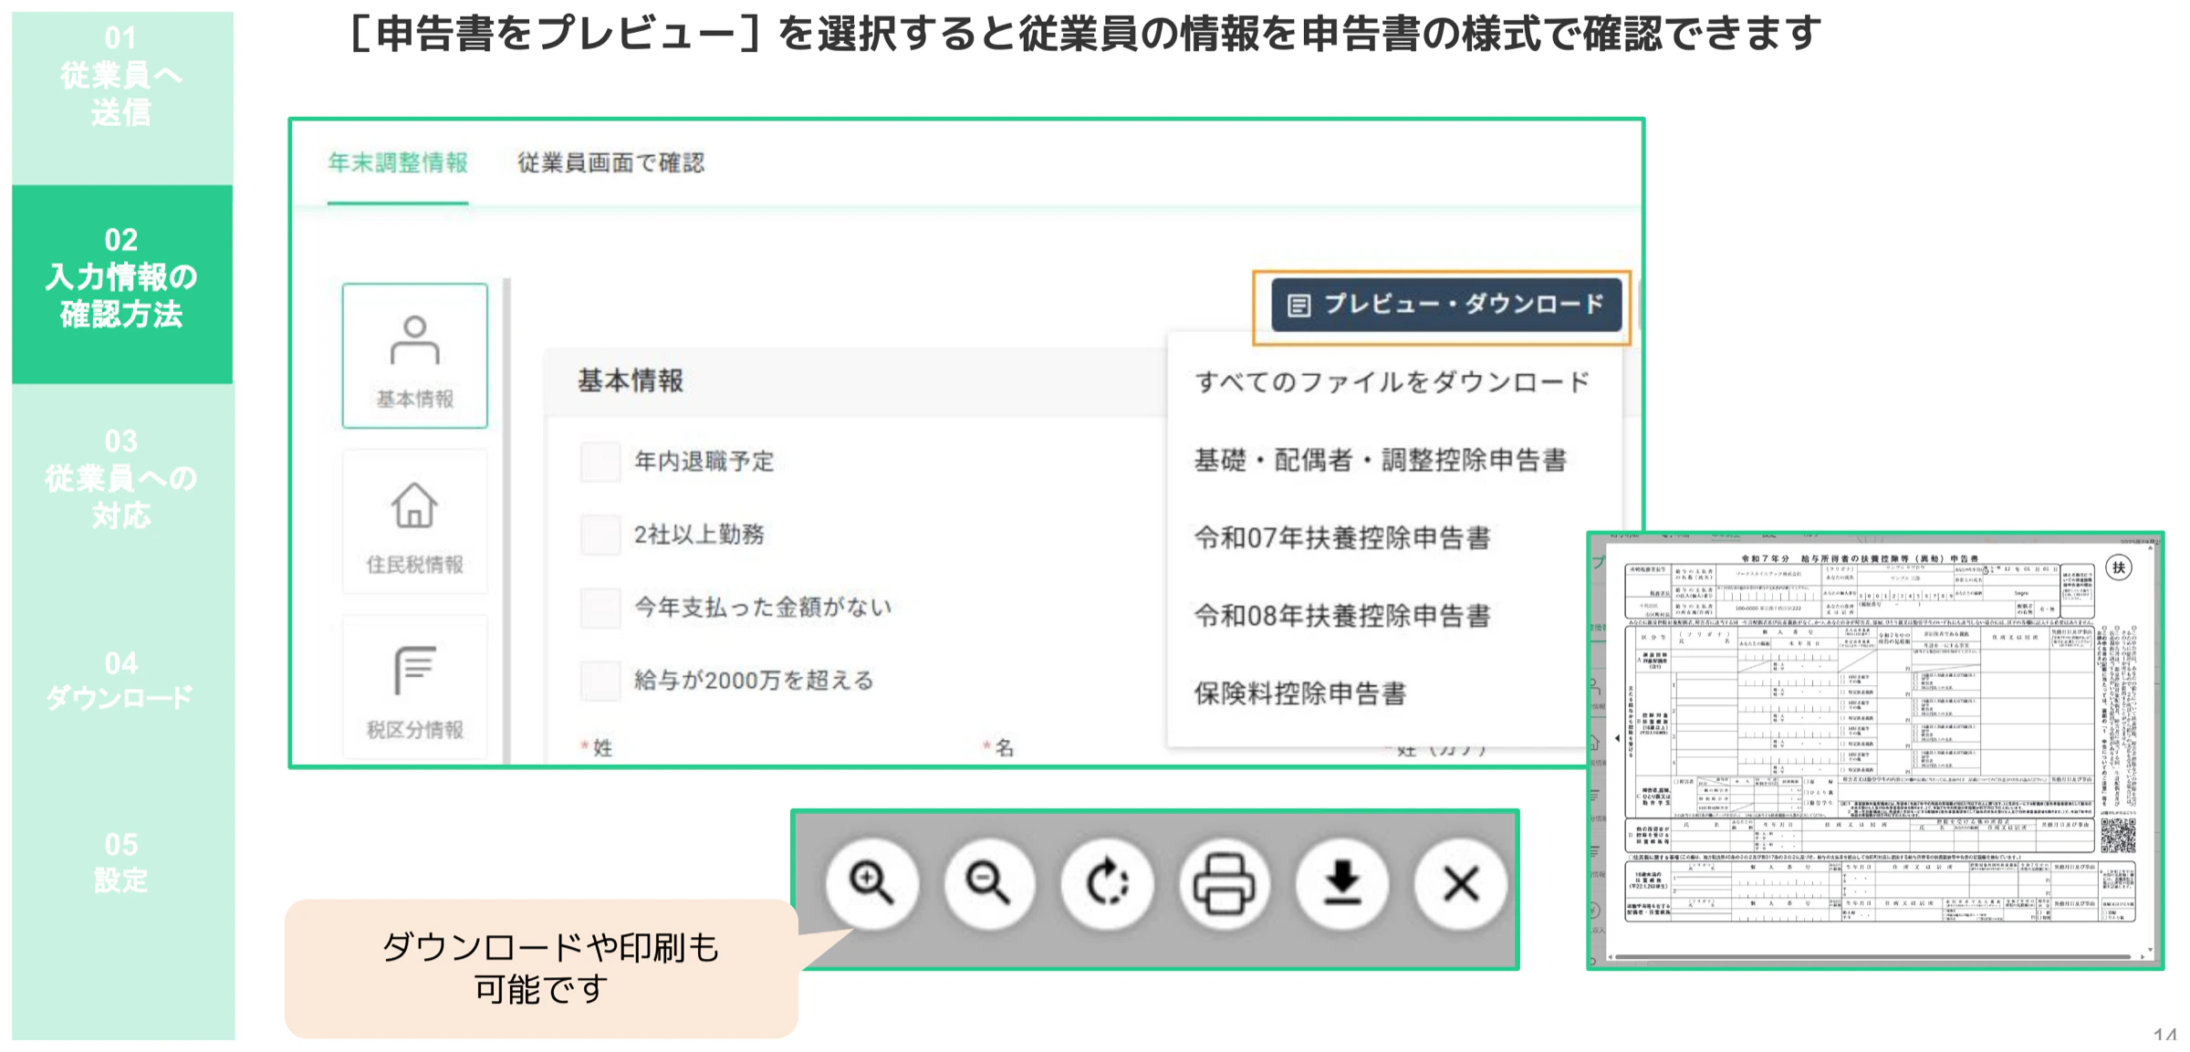Check the 2社以上勤務 checkbox
This screenshot has height=1052, width=2190.
click(600, 534)
